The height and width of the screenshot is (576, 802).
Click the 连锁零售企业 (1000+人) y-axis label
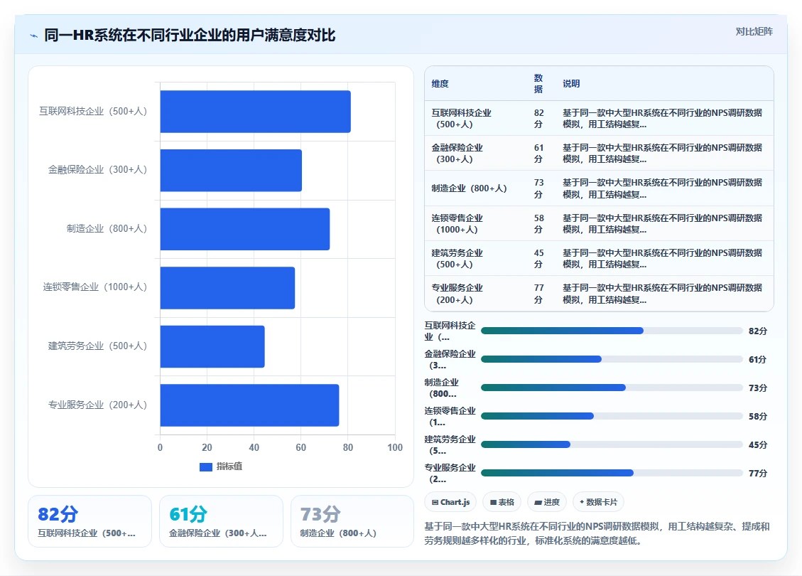94,287
